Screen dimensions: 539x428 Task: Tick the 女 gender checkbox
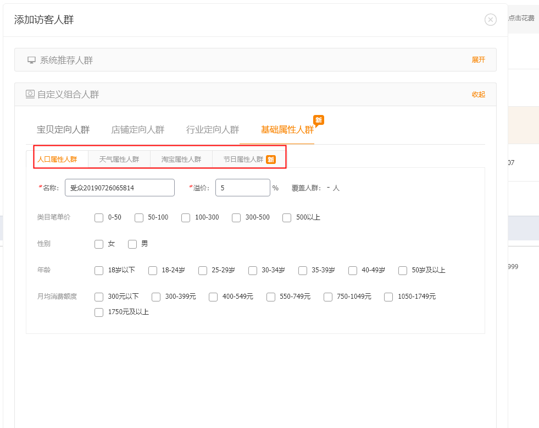[x=99, y=244]
